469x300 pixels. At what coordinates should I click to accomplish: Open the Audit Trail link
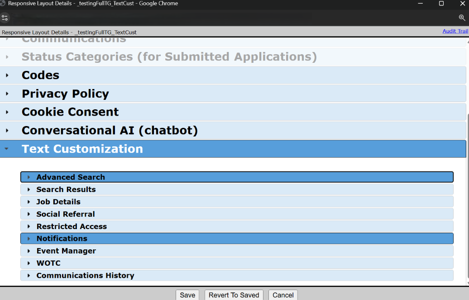click(x=455, y=31)
